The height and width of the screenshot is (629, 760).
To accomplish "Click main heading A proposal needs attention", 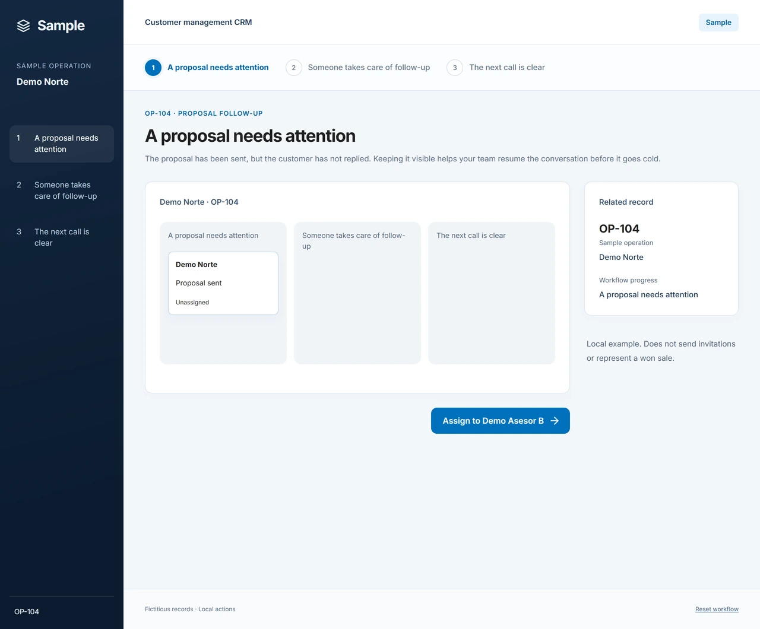I will click(x=251, y=136).
